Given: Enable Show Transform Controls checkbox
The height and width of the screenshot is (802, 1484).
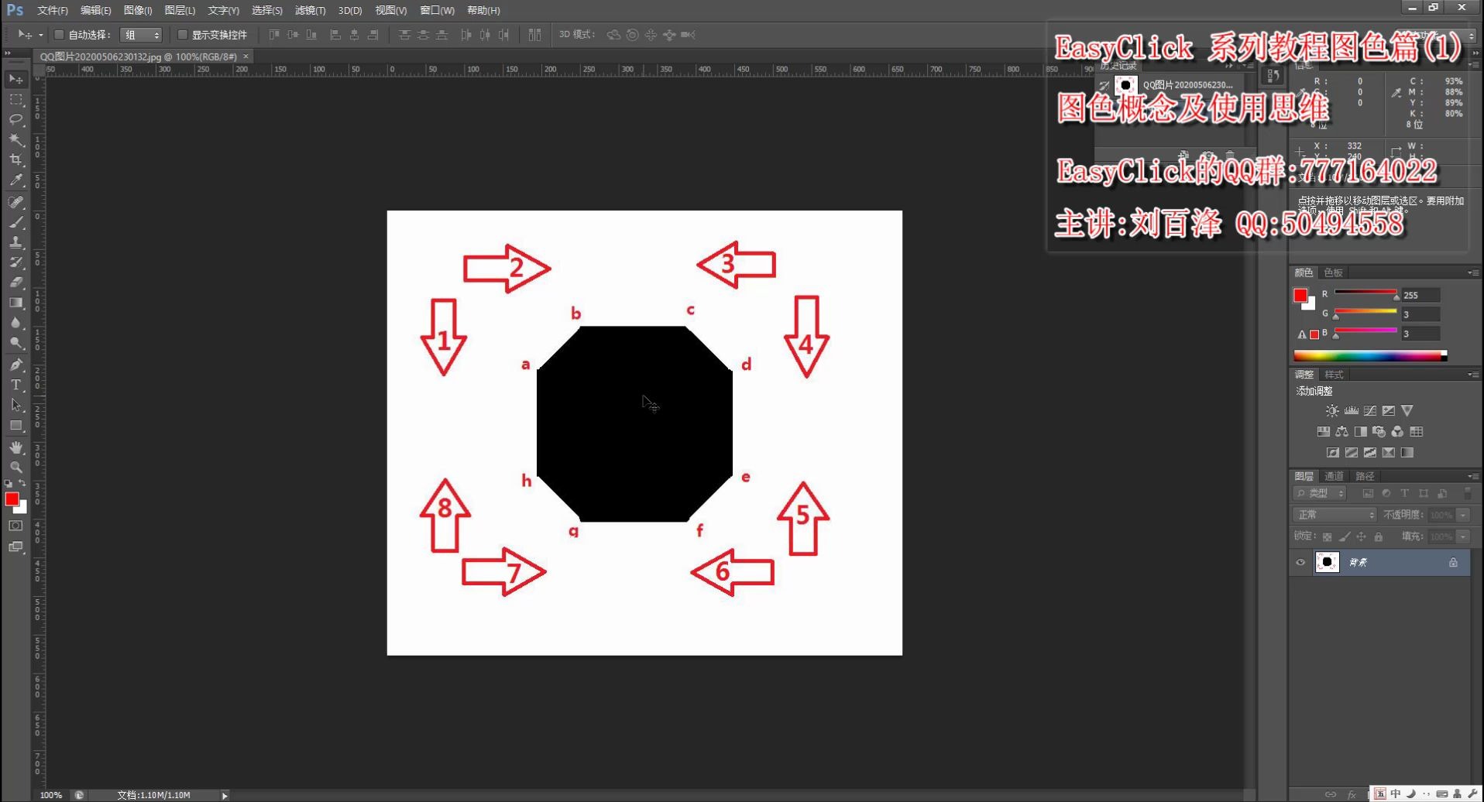Looking at the screenshot, I should coord(182,35).
